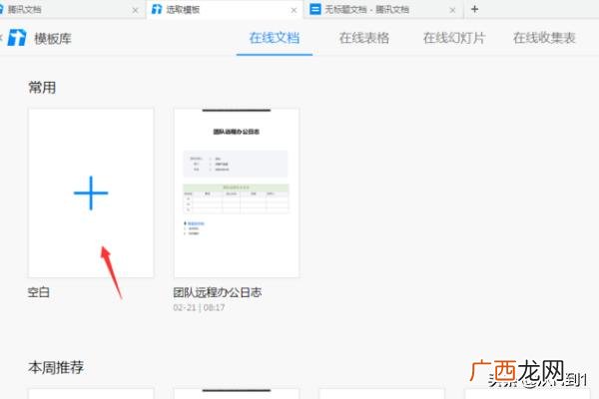Close the 选取模板 tab
The height and width of the screenshot is (399, 599).
[294, 10]
